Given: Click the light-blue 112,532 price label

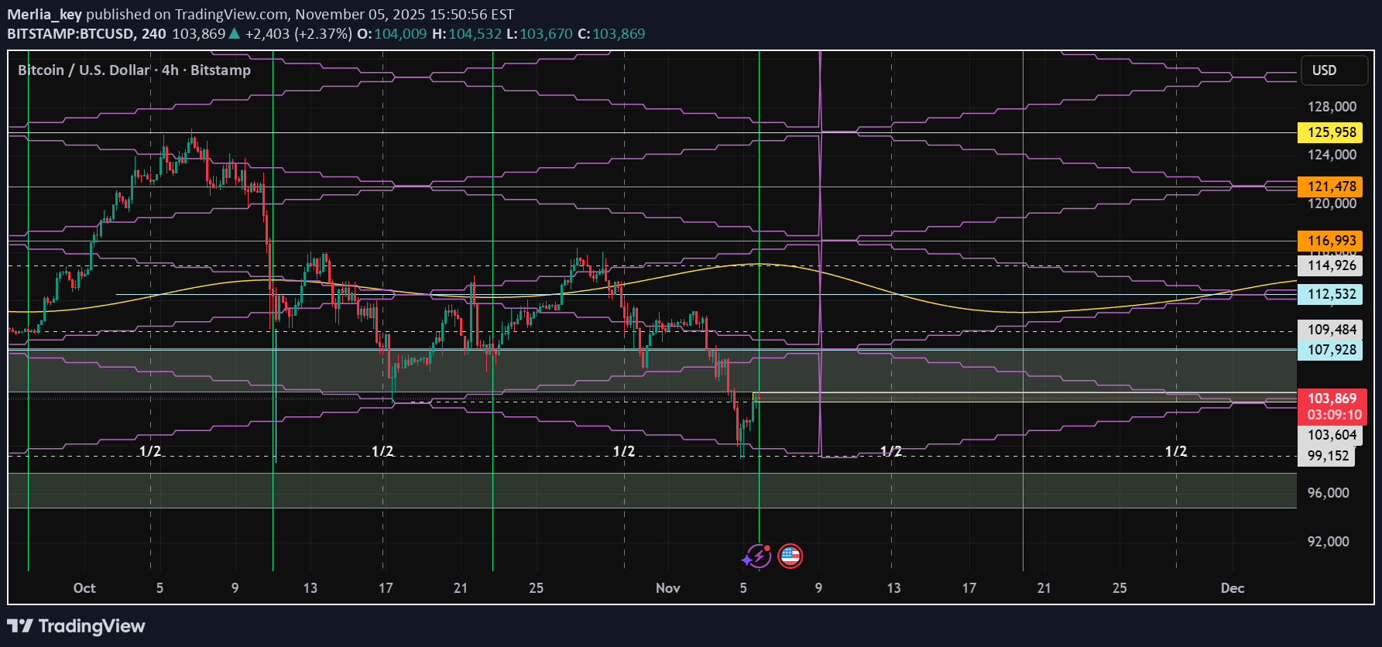Looking at the screenshot, I should pos(1331,294).
